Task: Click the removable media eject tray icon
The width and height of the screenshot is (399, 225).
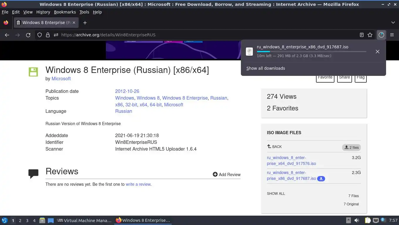Action: [349, 220]
